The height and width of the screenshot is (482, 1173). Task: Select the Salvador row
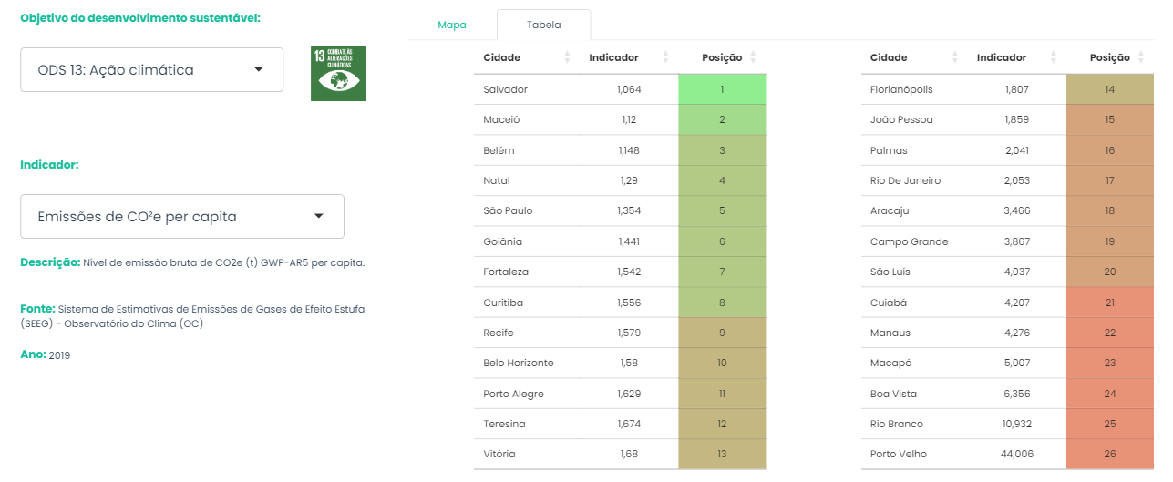pyautogui.click(x=620, y=89)
